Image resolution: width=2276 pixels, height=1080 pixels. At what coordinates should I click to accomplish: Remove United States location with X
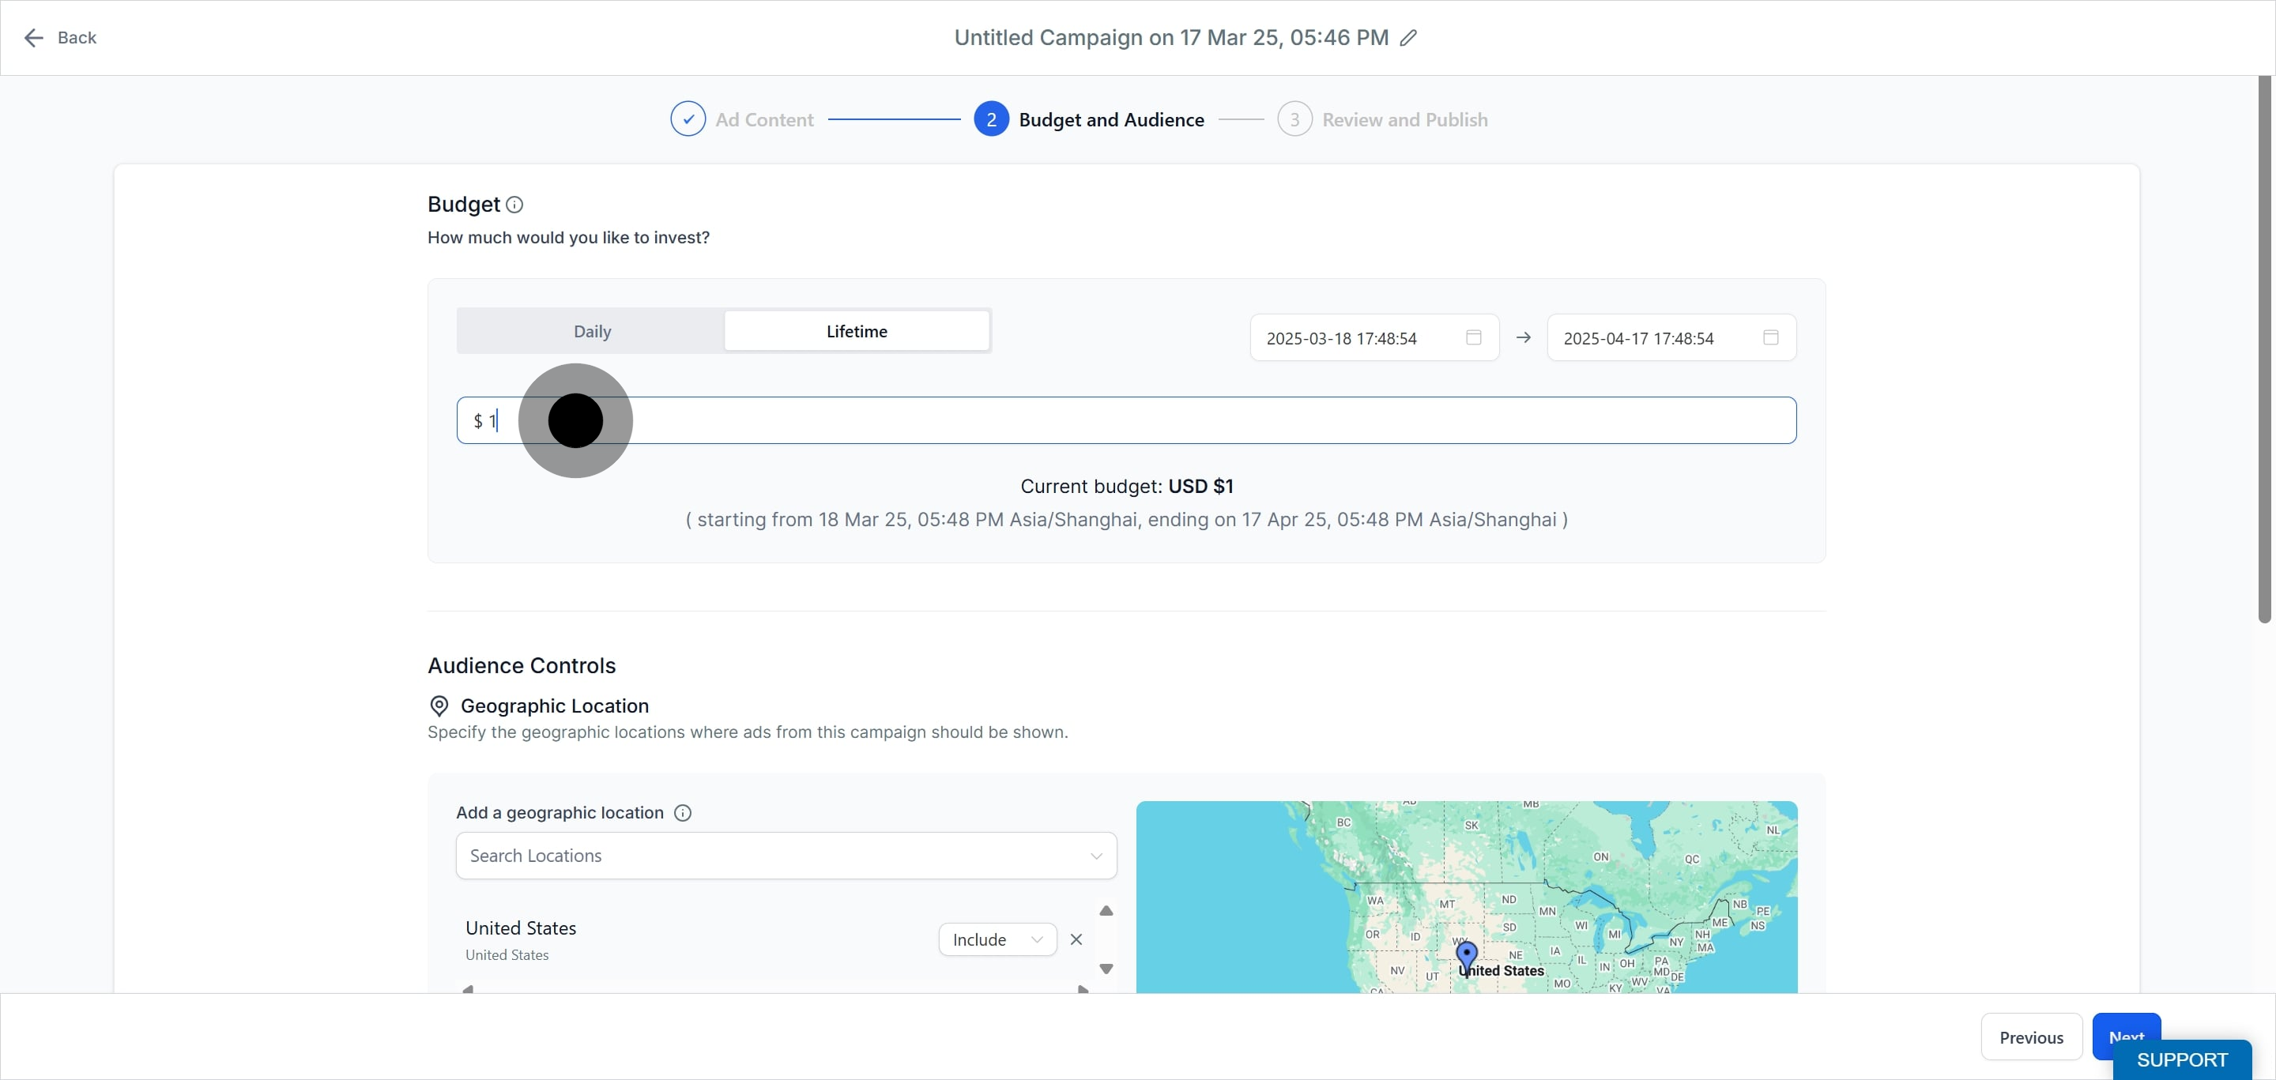coord(1076,939)
